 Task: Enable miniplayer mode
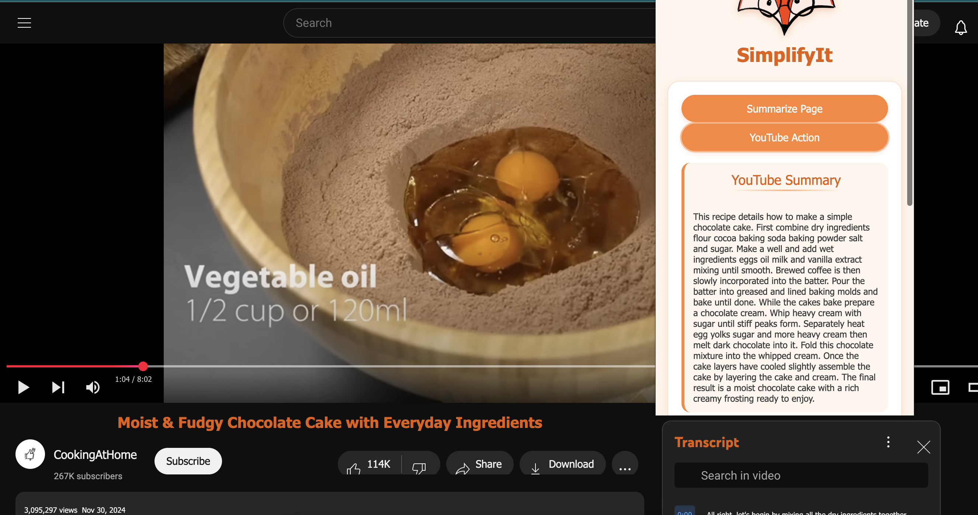940,387
